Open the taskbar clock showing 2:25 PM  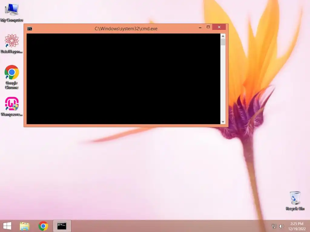click(297, 226)
